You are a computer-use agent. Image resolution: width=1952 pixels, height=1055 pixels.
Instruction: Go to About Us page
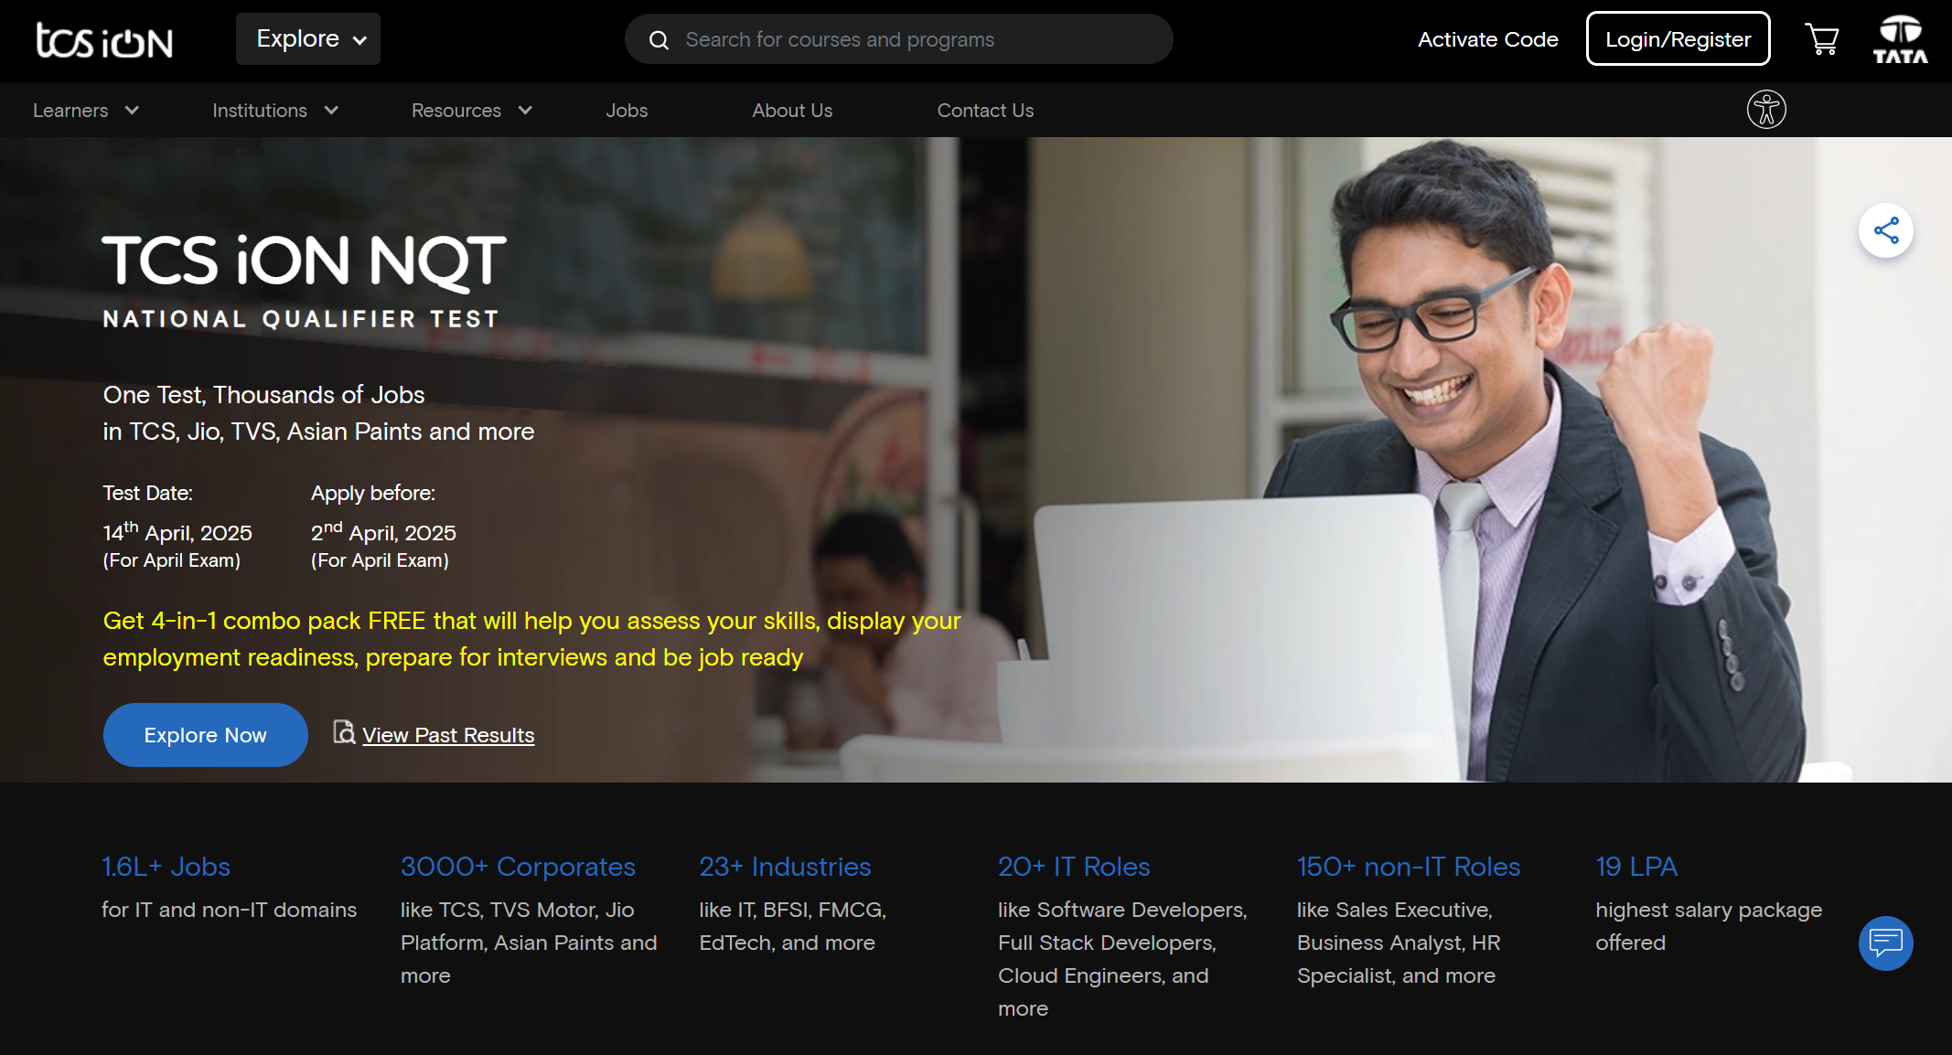(x=792, y=110)
